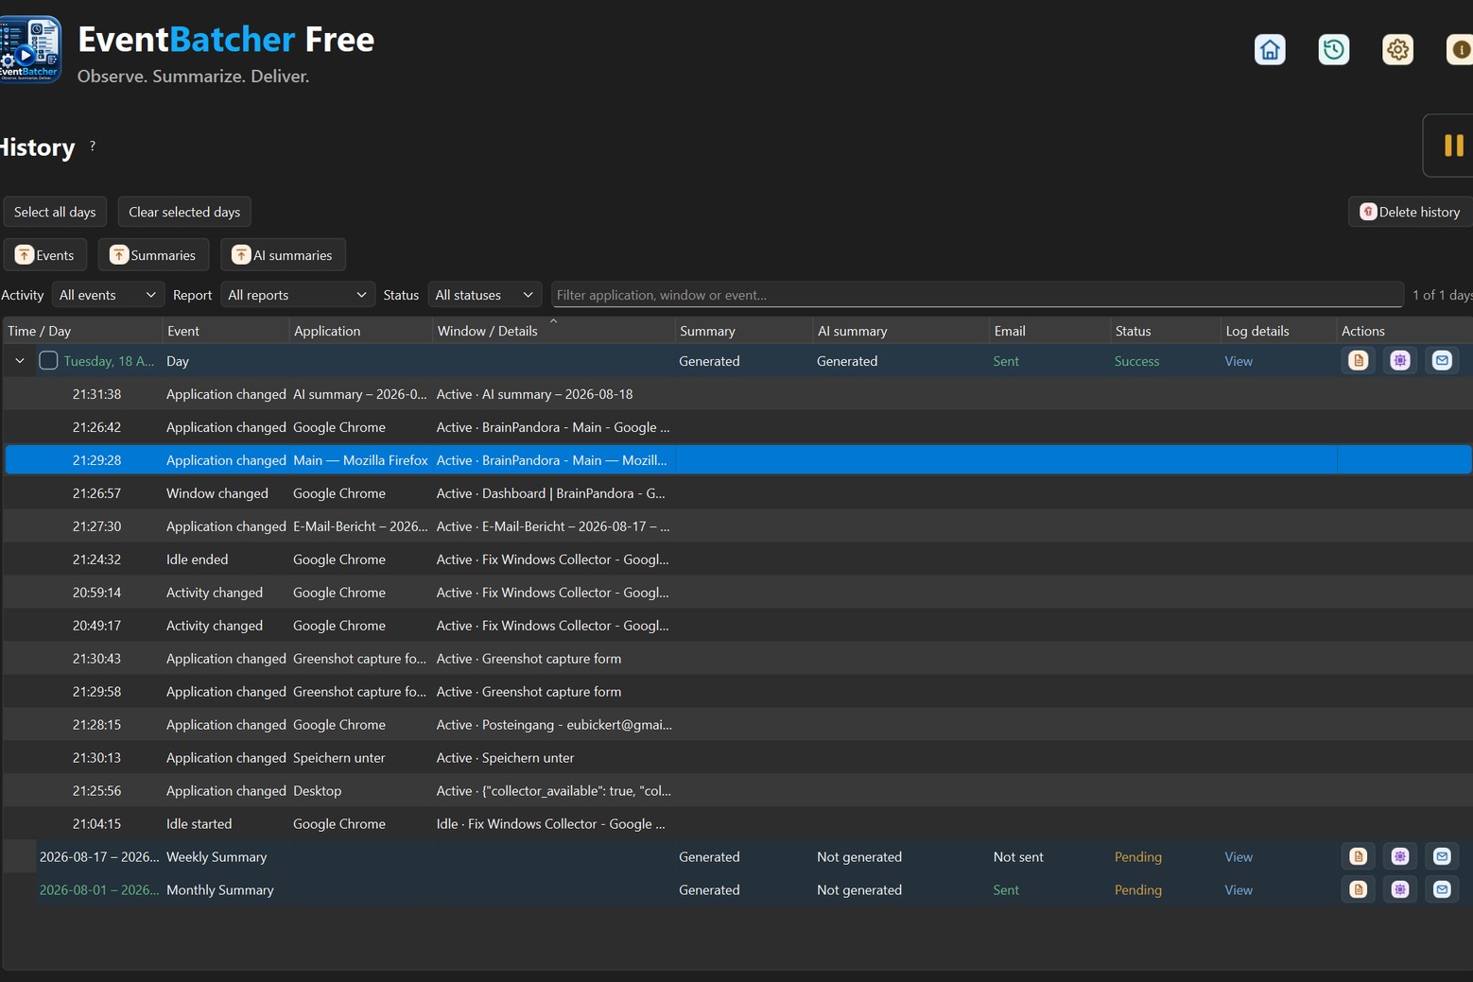Click Clear selected days button
The image size is (1473, 982).
click(x=184, y=212)
